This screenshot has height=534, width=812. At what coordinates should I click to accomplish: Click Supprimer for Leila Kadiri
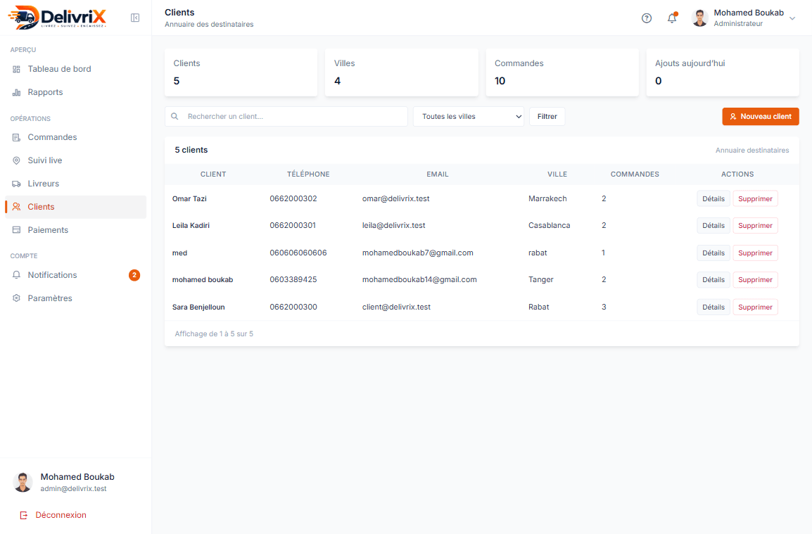755,226
